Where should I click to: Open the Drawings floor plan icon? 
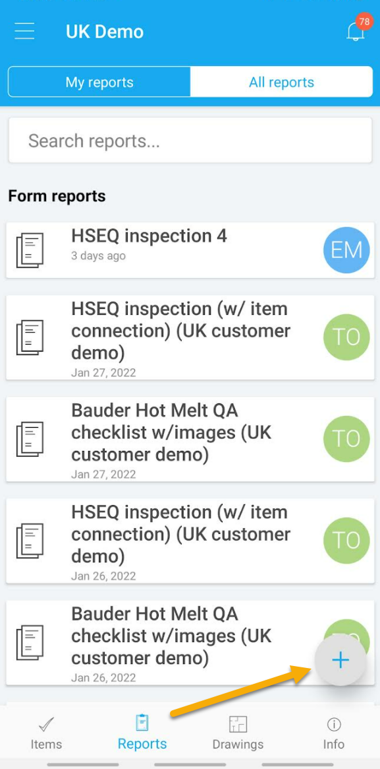238,724
